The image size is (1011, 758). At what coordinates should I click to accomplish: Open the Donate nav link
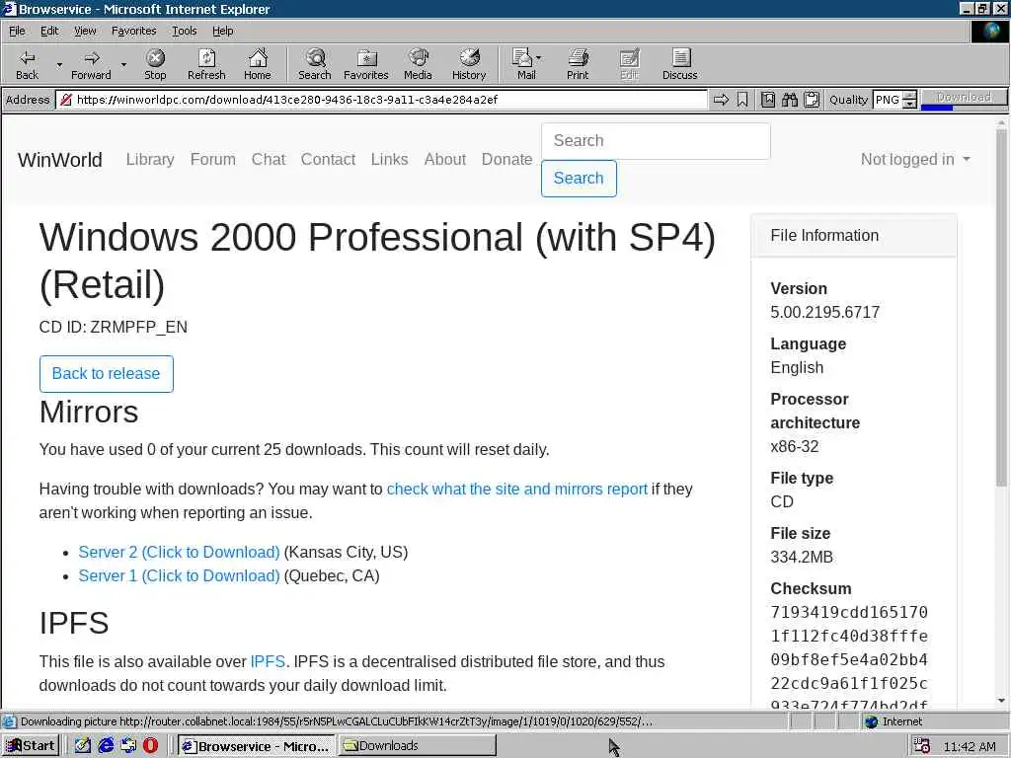coord(506,159)
